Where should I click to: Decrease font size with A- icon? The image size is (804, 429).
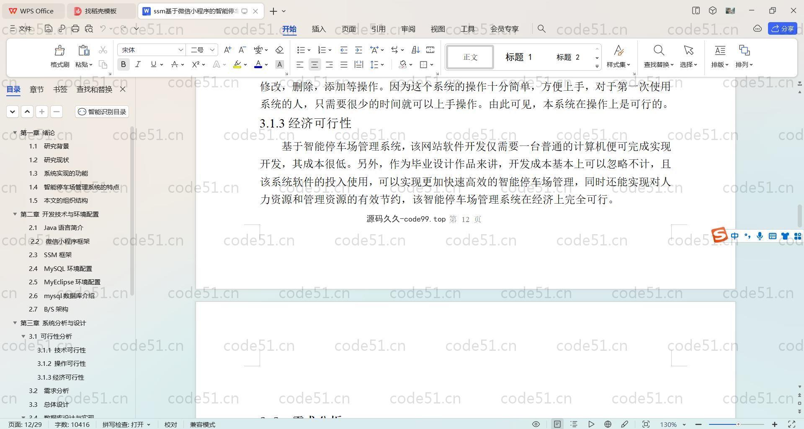242,50
